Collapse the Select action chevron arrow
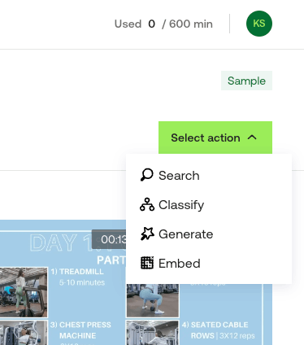The width and height of the screenshot is (304, 345). coord(252,138)
